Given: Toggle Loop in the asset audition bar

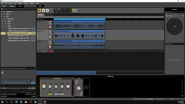Looking at the screenshot, I should tap(9, 94).
